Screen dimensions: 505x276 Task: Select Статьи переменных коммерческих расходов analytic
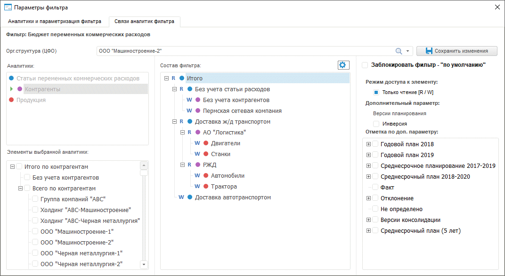(x=78, y=78)
